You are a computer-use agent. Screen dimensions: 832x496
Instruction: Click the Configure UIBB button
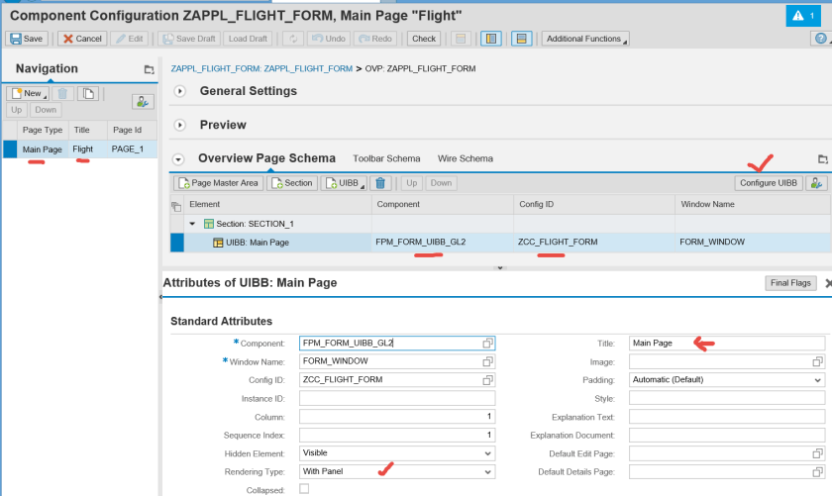coord(768,183)
